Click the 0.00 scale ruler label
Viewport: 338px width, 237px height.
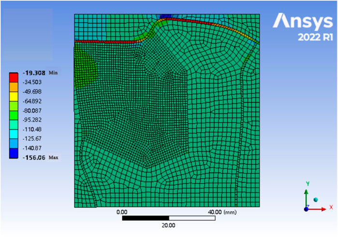122,212
